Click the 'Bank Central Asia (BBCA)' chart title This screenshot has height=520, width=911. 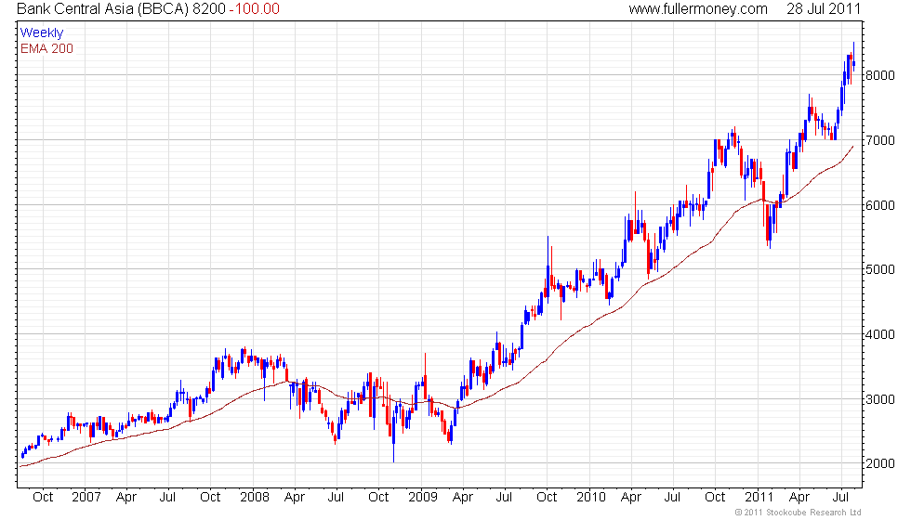pyautogui.click(x=102, y=9)
